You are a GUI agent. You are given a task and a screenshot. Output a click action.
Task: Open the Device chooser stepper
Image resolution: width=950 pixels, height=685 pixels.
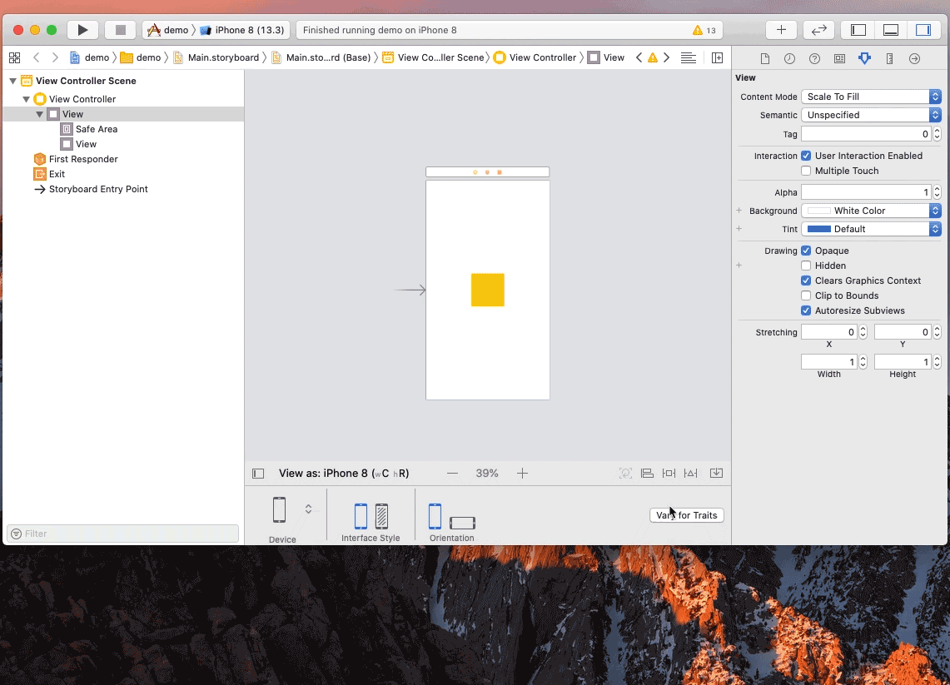click(308, 509)
